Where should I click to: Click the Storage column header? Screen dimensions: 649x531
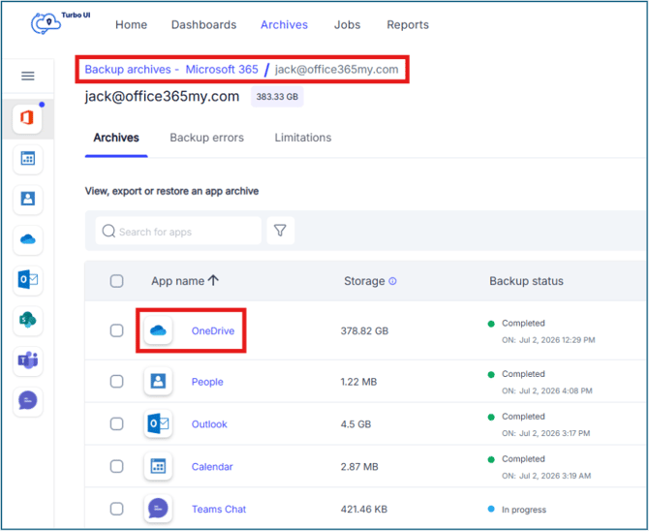point(364,281)
